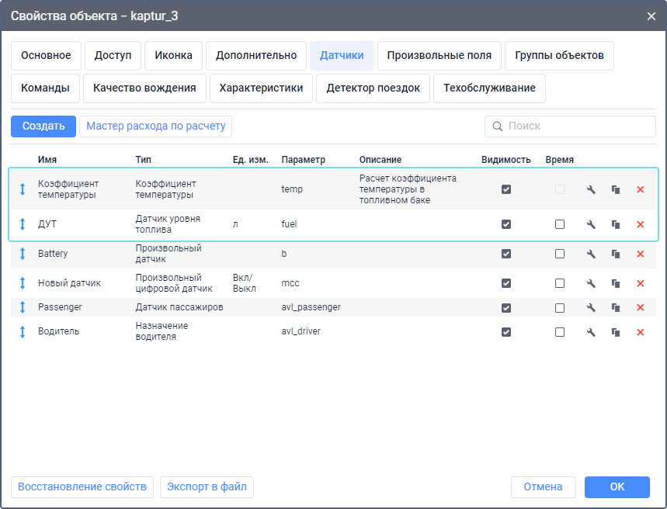Click the Создать button

pyautogui.click(x=43, y=126)
